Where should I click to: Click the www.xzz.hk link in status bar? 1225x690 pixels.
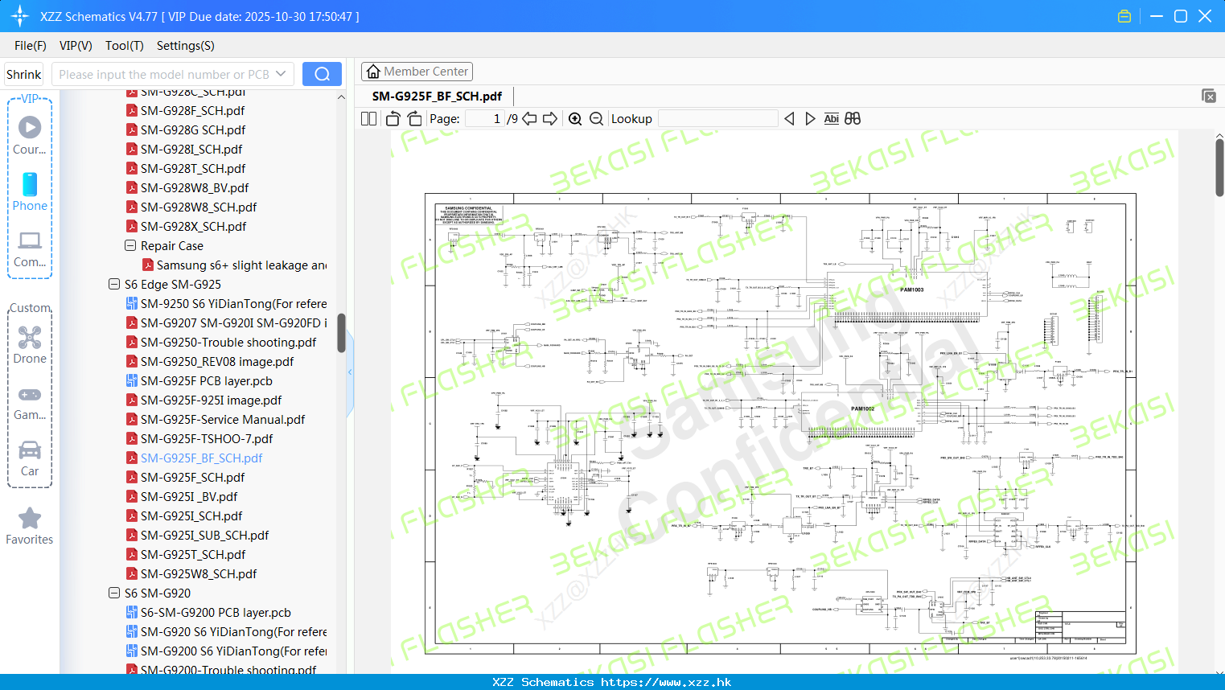click(666, 682)
